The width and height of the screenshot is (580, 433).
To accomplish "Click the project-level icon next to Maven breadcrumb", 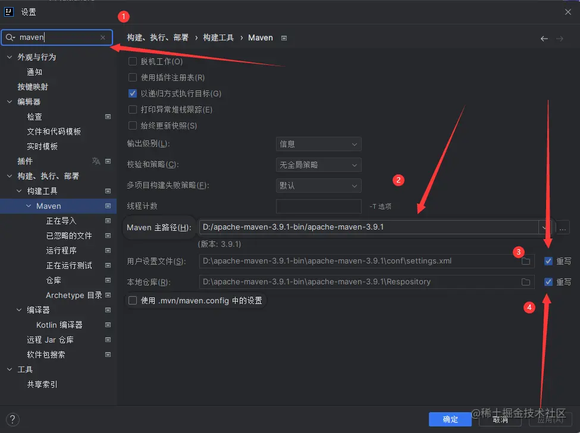I will point(284,38).
